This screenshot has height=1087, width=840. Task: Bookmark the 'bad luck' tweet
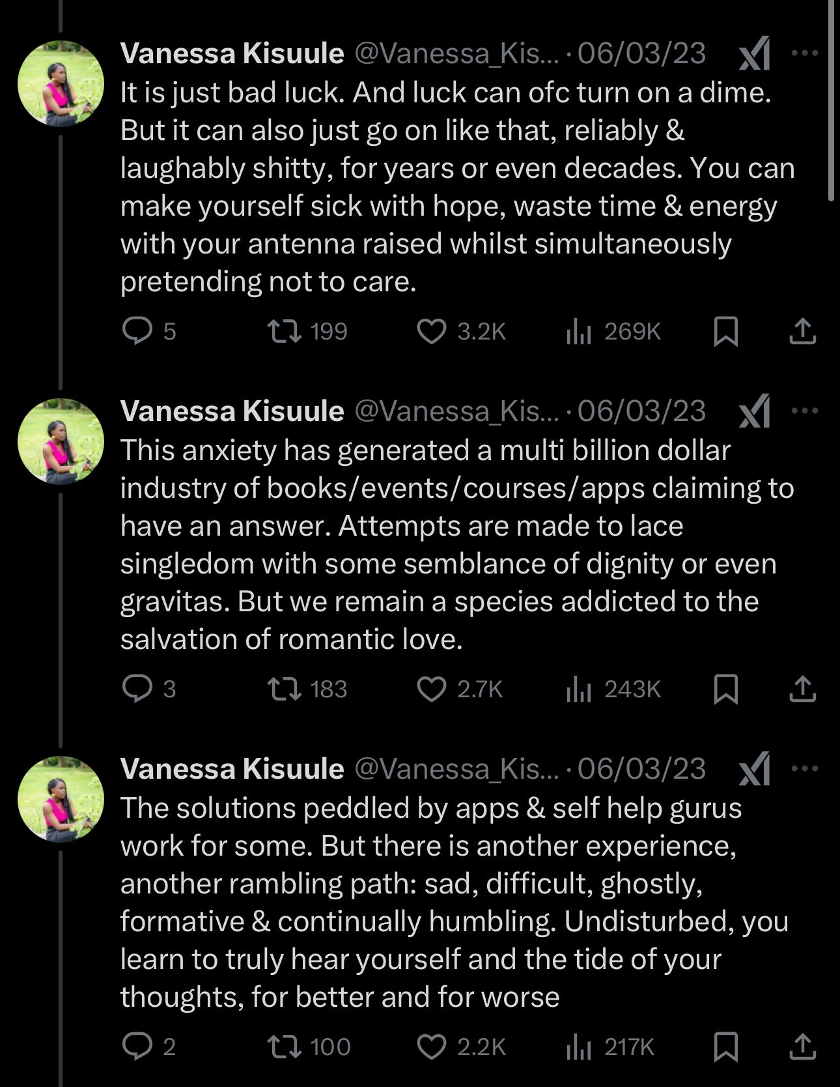[725, 332]
